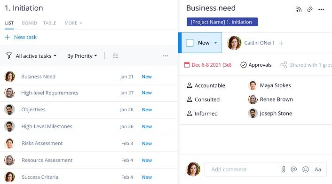Viewport: 332px width, 184px height.
Task: Click the Approvals checkmark icon
Action: (x=244, y=65)
